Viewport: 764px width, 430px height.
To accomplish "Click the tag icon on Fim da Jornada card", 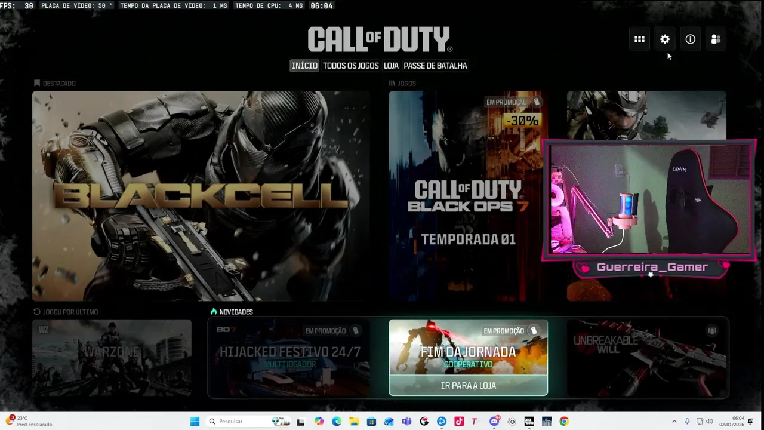I will tap(534, 331).
